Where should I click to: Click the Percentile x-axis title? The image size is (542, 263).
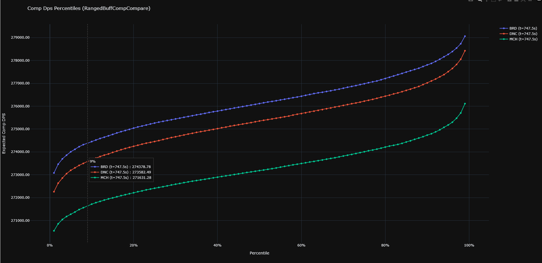pos(259,253)
